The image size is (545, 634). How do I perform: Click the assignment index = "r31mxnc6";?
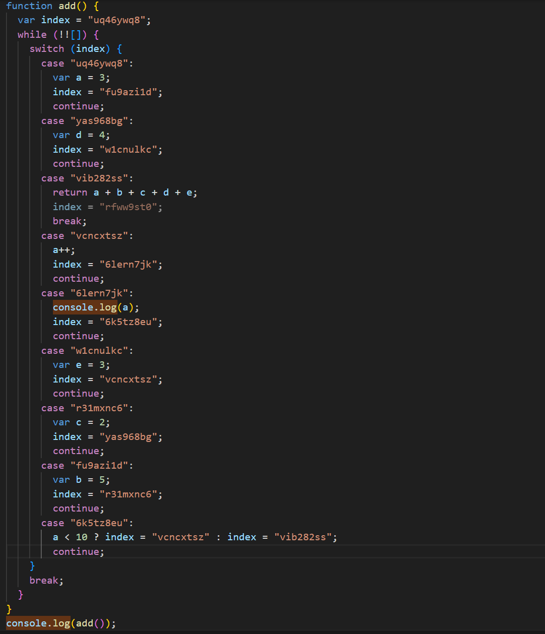108,494
